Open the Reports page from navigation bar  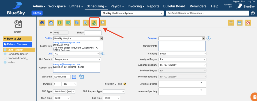[x=153, y=6]
